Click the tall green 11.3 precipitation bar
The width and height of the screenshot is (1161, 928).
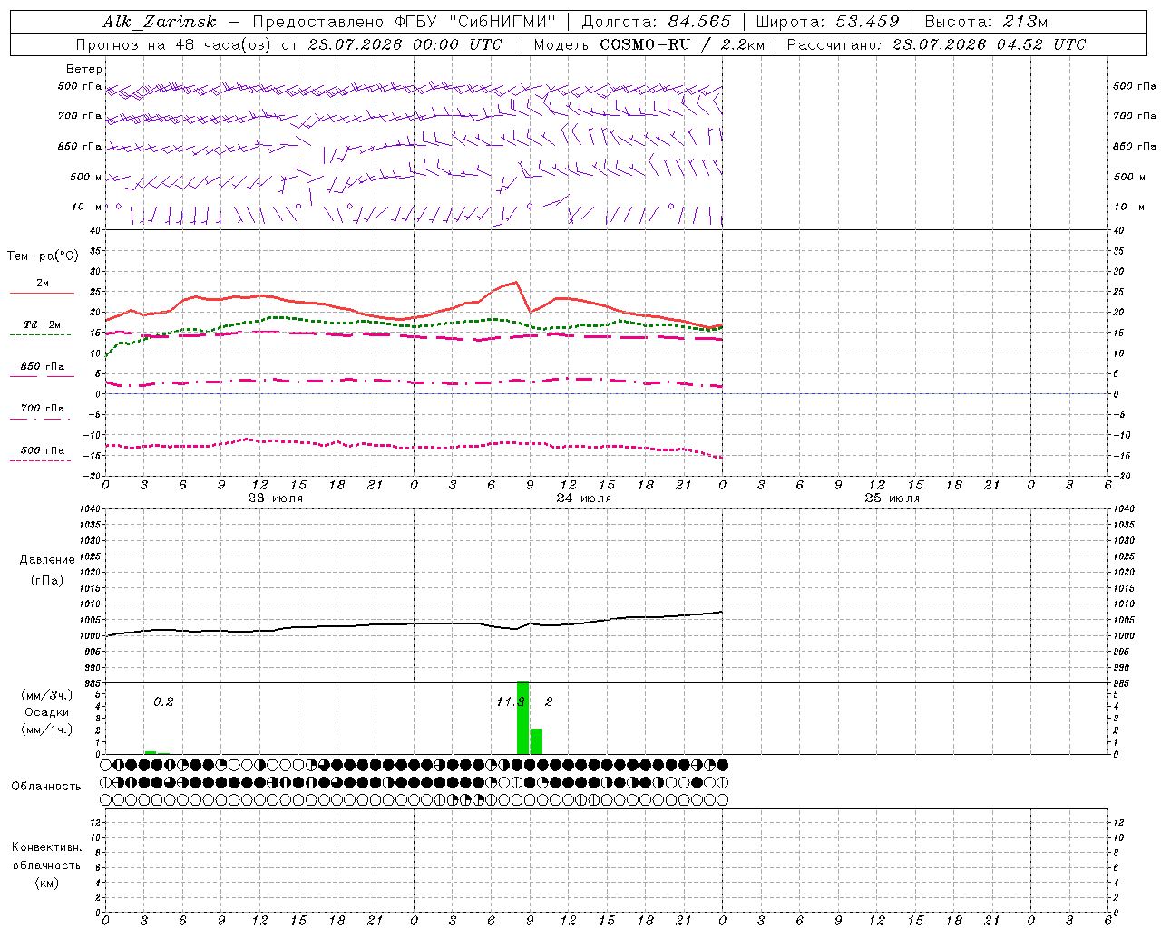click(522, 718)
